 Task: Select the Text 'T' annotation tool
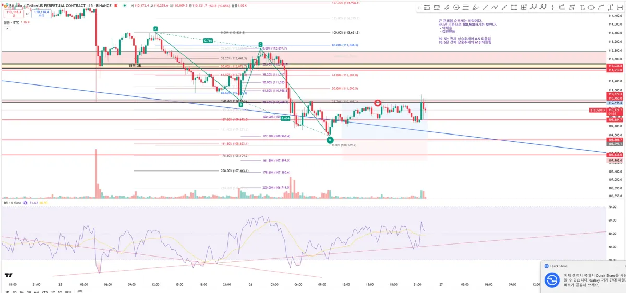pyautogui.click(x=582, y=7)
